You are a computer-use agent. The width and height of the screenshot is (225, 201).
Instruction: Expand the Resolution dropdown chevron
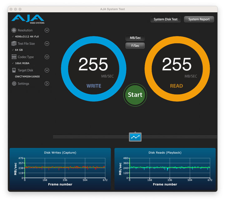coord(47,30)
